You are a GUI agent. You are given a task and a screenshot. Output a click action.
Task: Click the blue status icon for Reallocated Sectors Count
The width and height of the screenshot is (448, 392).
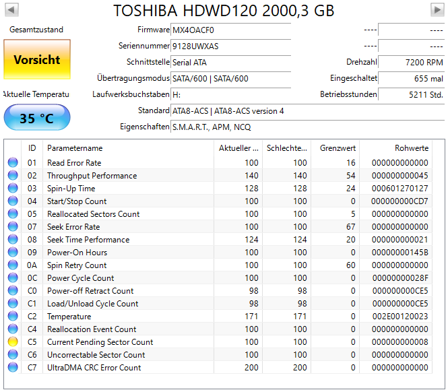(x=13, y=214)
